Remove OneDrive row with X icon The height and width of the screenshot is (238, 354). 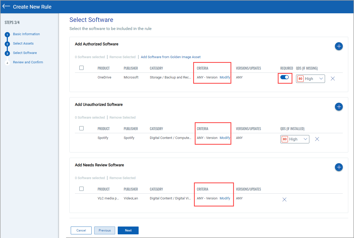tap(333, 78)
